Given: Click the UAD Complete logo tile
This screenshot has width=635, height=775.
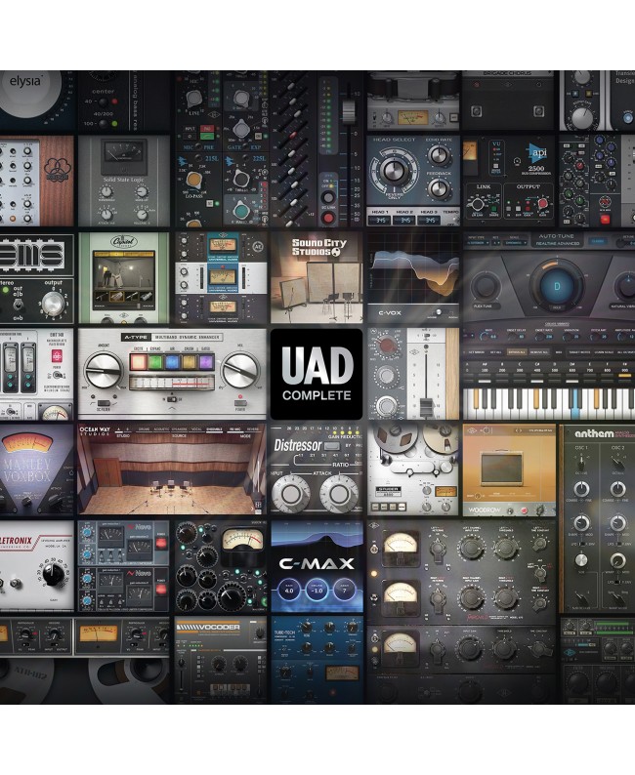Looking at the screenshot, I should click(x=317, y=374).
